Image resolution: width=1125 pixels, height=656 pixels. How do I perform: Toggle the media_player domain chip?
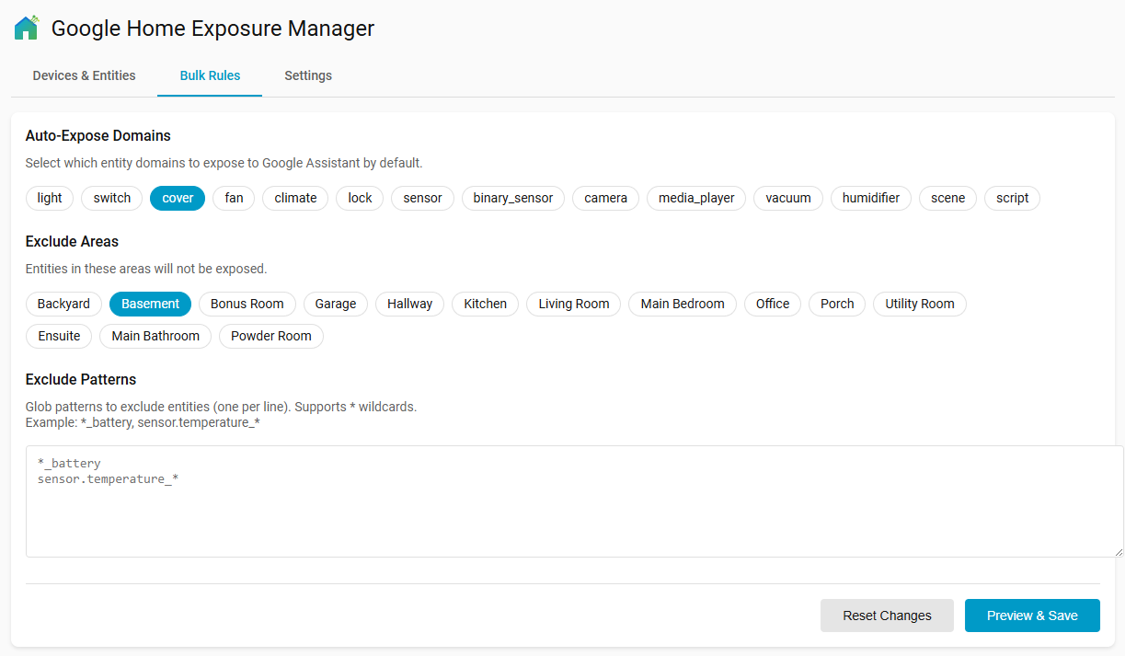(x=696, y=198)
